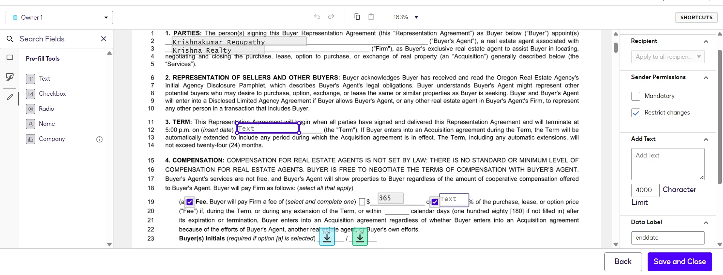Select the rectangle fields sidebar icon
The height and width of the screenshot is (275, 723).
[x=10, y=57]
